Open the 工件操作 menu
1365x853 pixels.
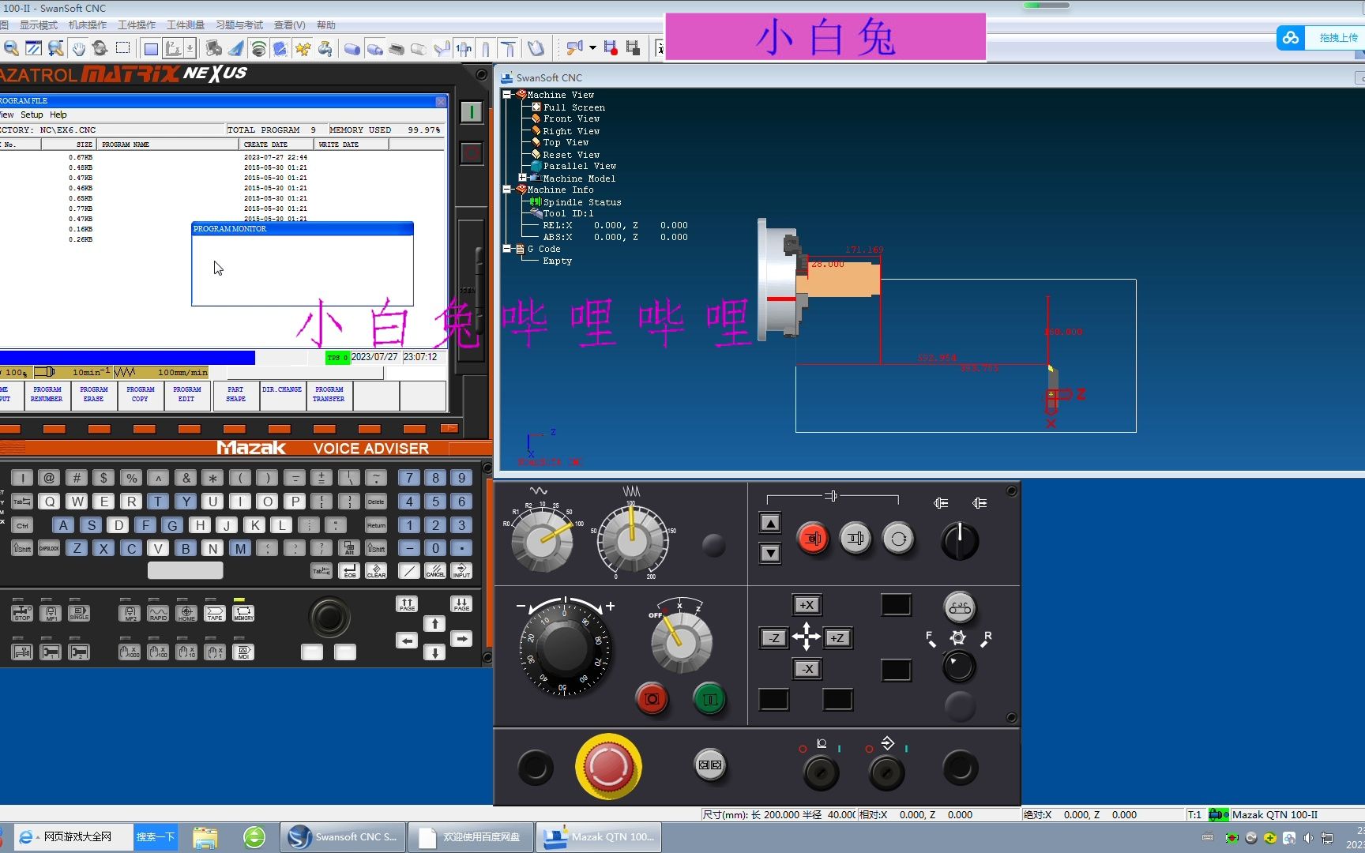pyautogui.click(x=137, y=25)
